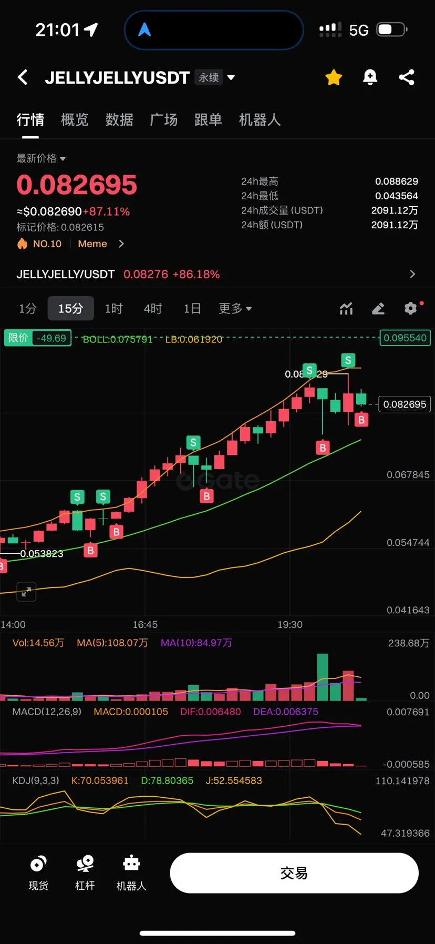The height and width of the screenshot is (944, 435).
Task: Tap the 24h最低 value 0.043564
Action: point(397,196)
